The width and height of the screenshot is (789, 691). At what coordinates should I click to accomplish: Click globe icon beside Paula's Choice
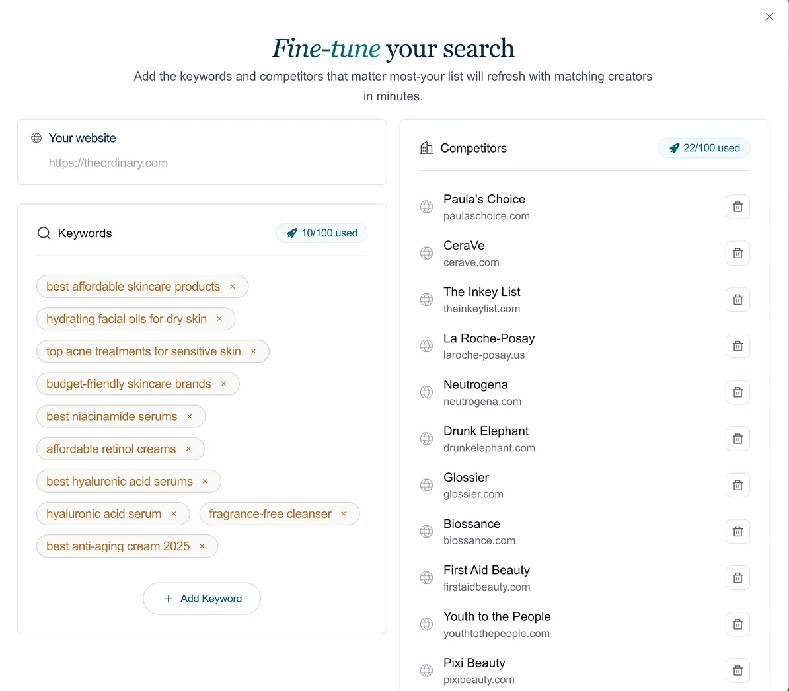[426, 207]
